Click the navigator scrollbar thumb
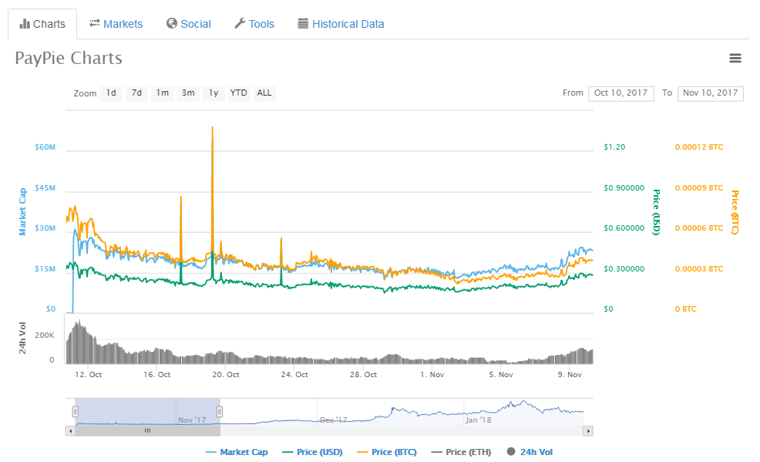760x462 pixels. click(147, 430)
